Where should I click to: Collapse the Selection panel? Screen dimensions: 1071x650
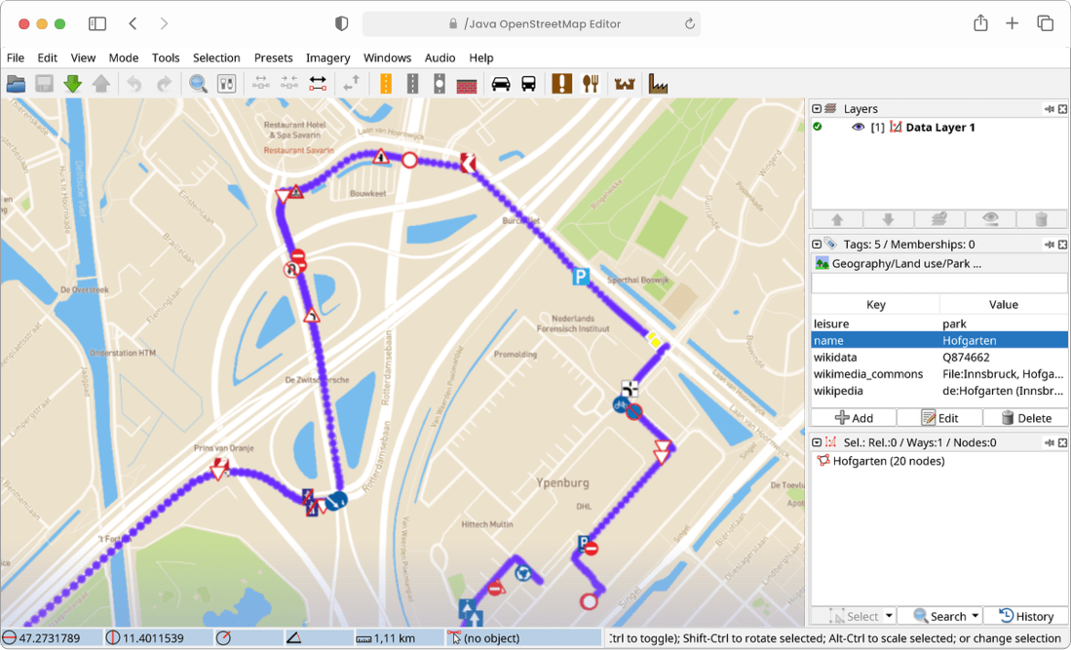(x=817, y=443)
